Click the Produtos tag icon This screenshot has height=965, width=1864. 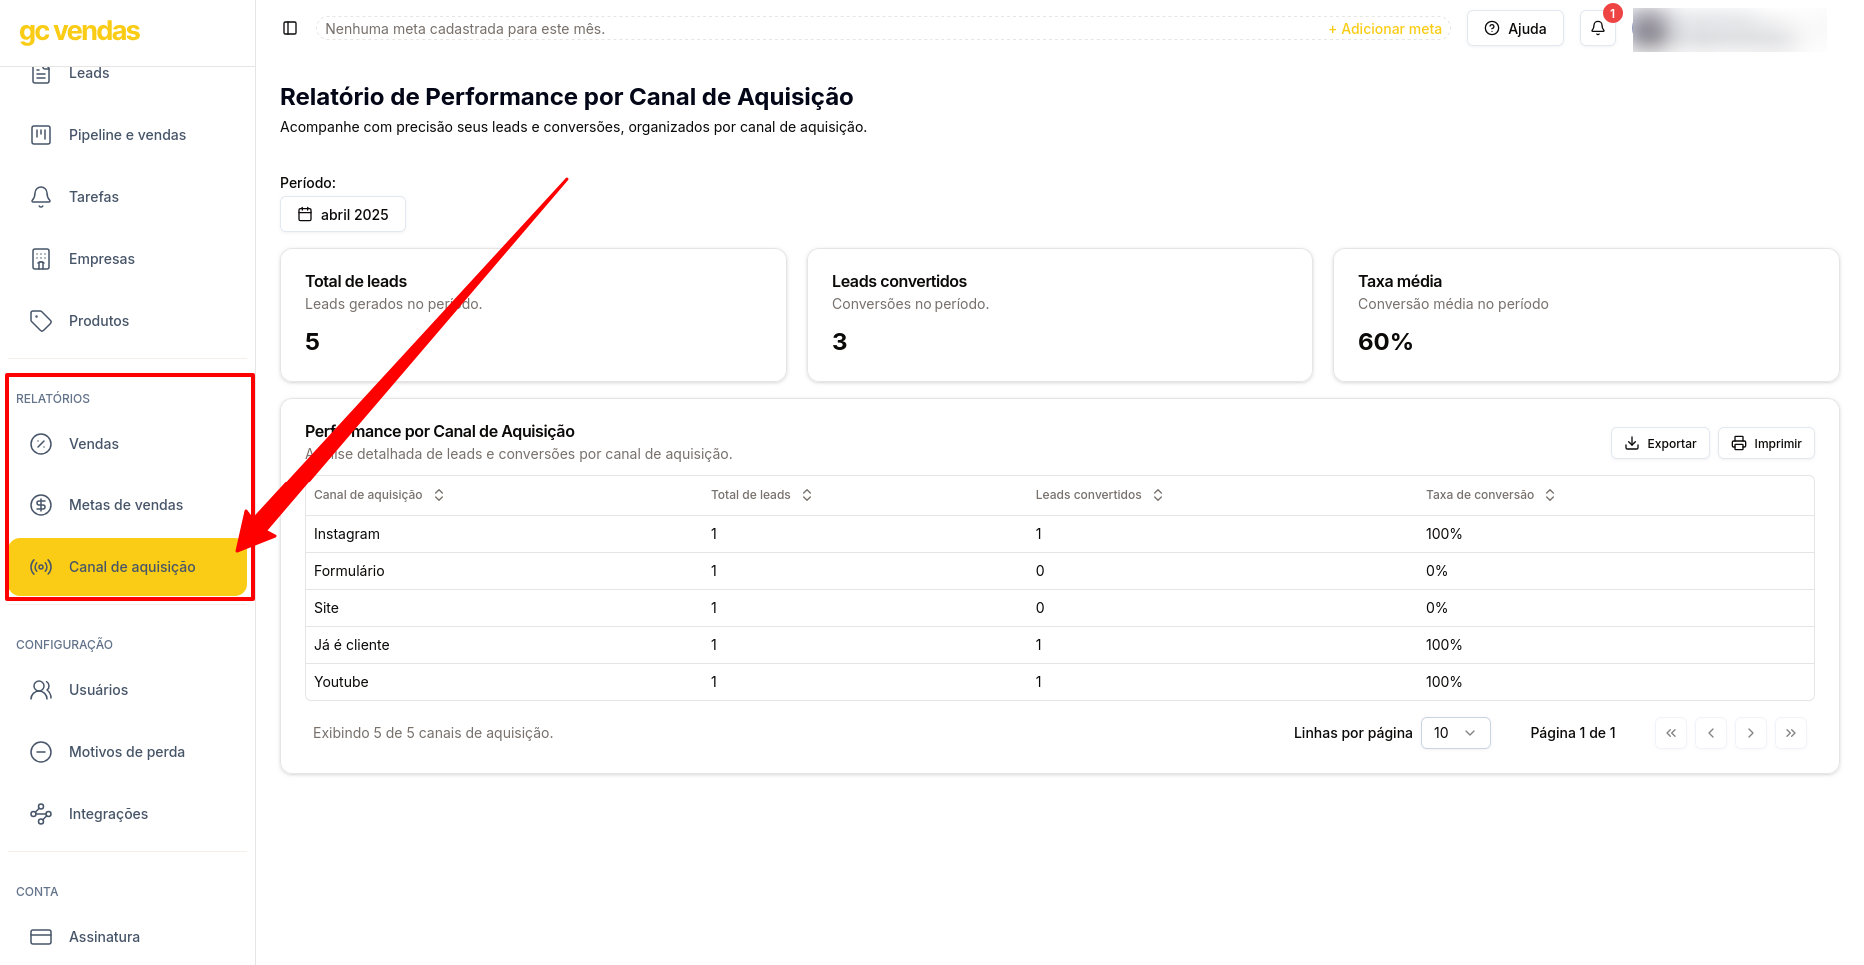coord(41,320)
